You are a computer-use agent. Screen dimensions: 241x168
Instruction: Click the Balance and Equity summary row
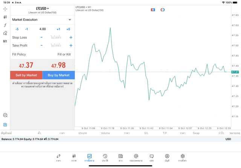(120, 139)
